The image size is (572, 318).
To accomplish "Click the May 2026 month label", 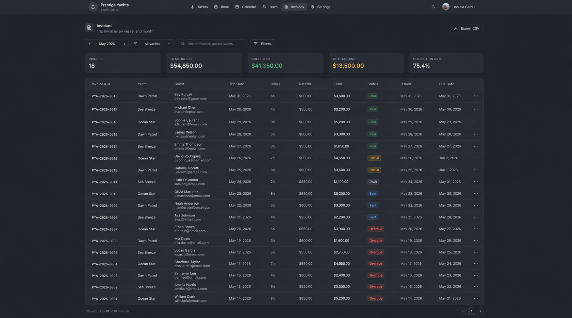I will coord(107,44).
